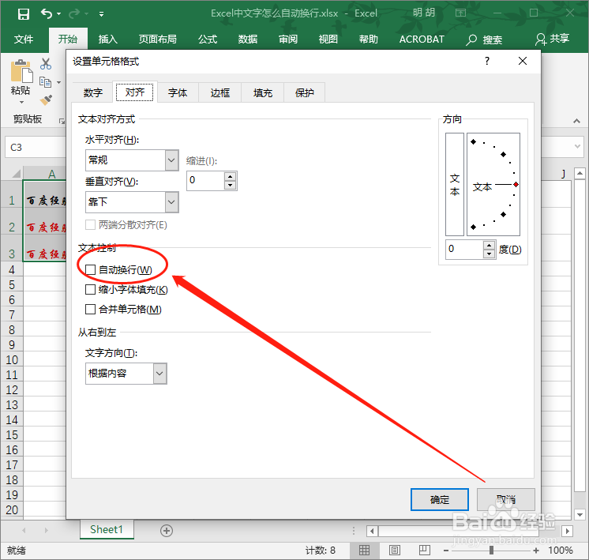589x560 pixels.
Task: Click the Save icon in quick access toolbar
Action: [23, 14]
